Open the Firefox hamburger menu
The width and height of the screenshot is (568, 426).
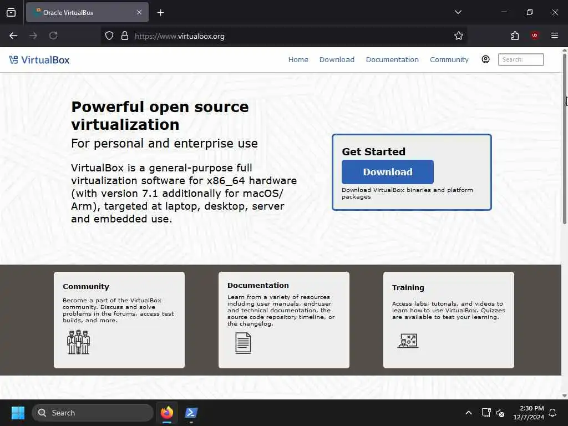coord(555,35)
